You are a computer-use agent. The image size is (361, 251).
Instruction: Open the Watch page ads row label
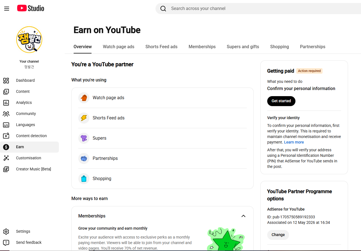click(x=108, y=98)
